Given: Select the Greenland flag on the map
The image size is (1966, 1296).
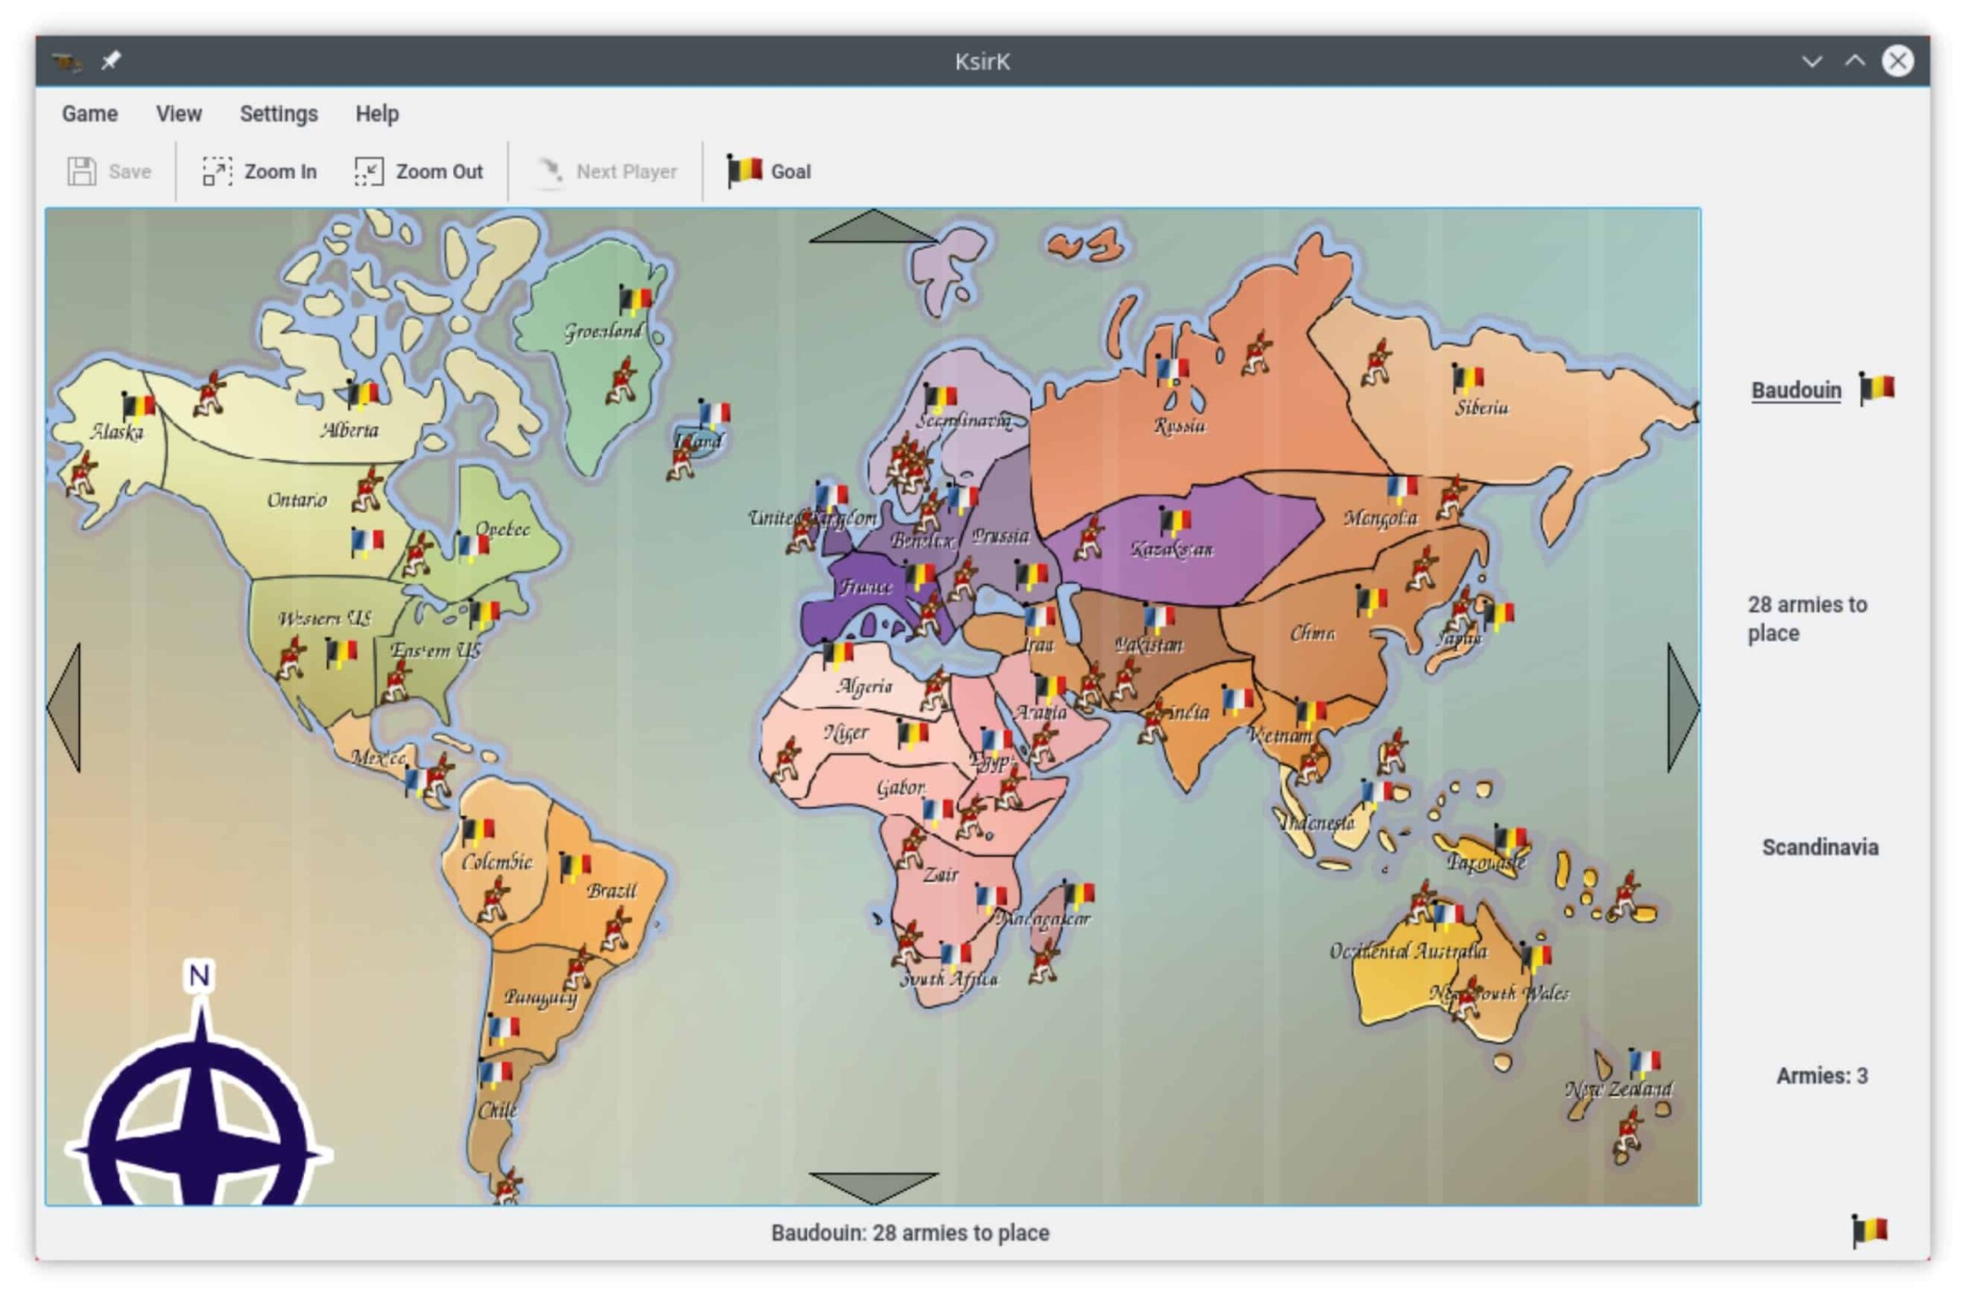Looking at the screenshot, I should pos(635,300).
